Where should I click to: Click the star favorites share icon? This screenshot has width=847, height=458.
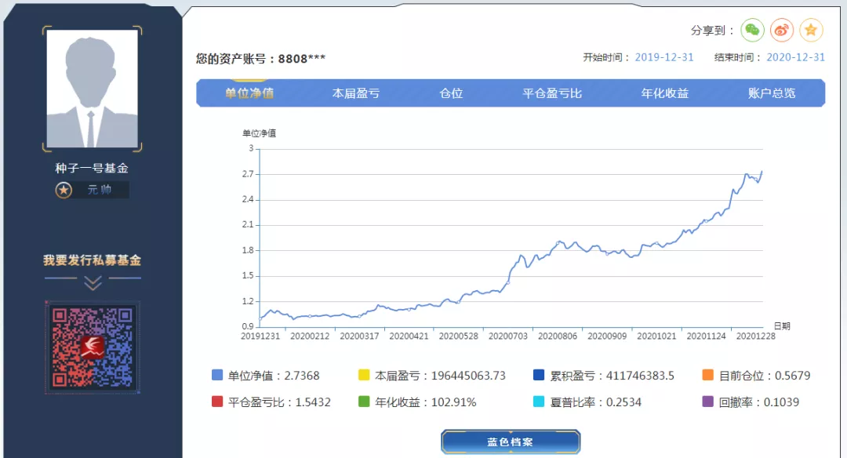(x=811, y=31)
